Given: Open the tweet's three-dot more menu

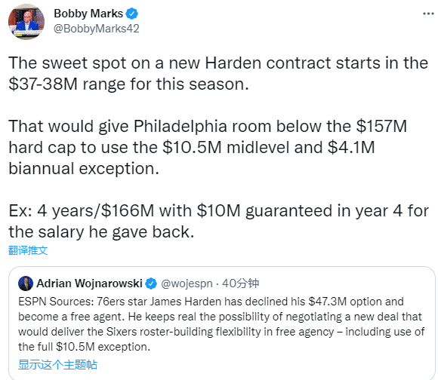Looking at the screenshot, I should coord(428,14).
